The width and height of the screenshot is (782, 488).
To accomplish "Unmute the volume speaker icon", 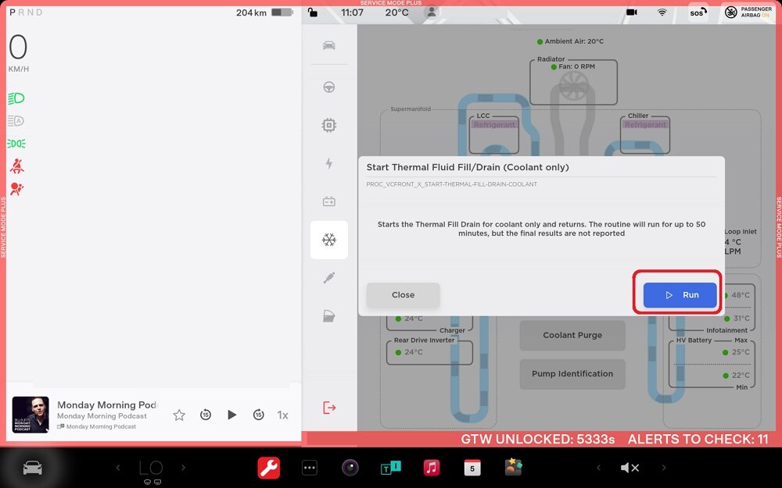I will click(630, 468).
